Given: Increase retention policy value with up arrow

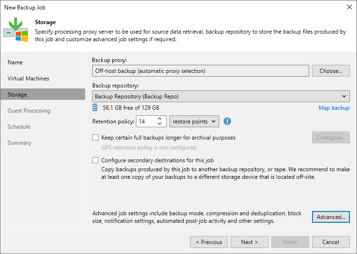Looking at the screenshot, I should coord(160,119).
